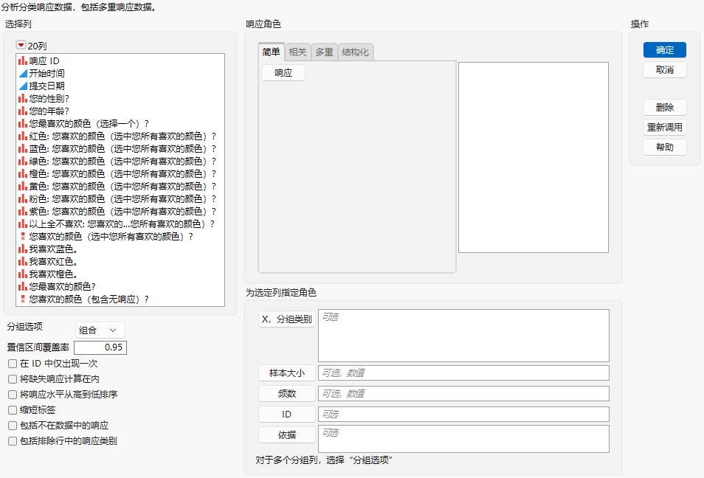
Task: Open 帮助 for this dialog
Action: pos(664,148)
